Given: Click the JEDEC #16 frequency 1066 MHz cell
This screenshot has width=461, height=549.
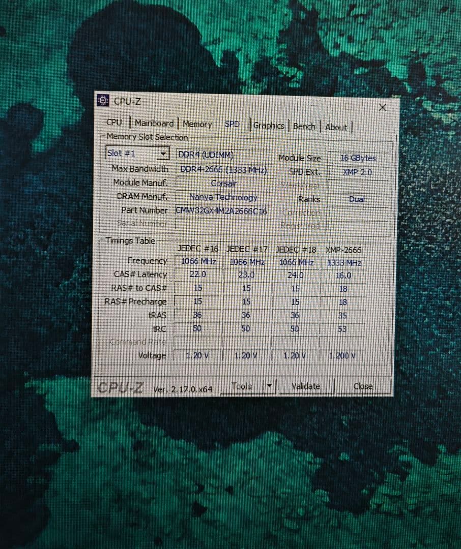Looking at the screenshot, I should pos(198,261).
